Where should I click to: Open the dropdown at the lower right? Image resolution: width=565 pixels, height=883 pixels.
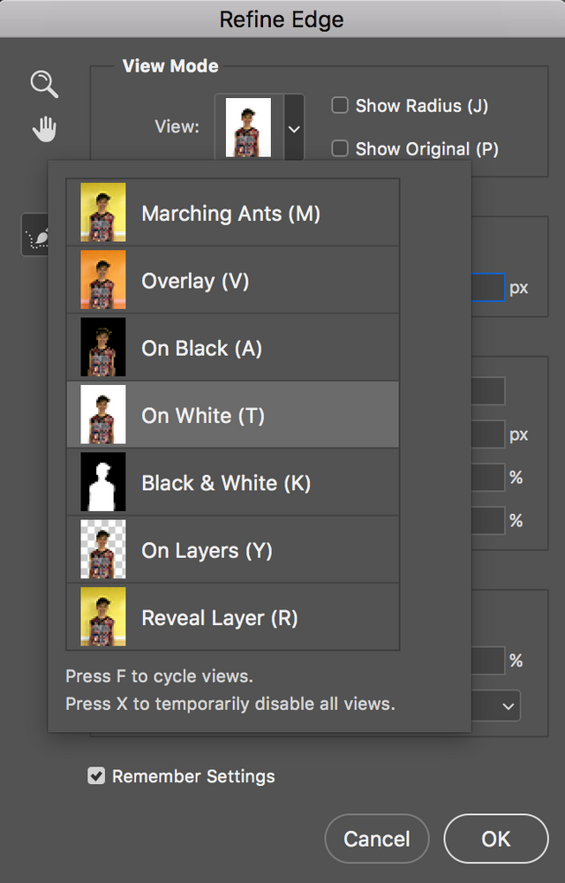point(508,706)
